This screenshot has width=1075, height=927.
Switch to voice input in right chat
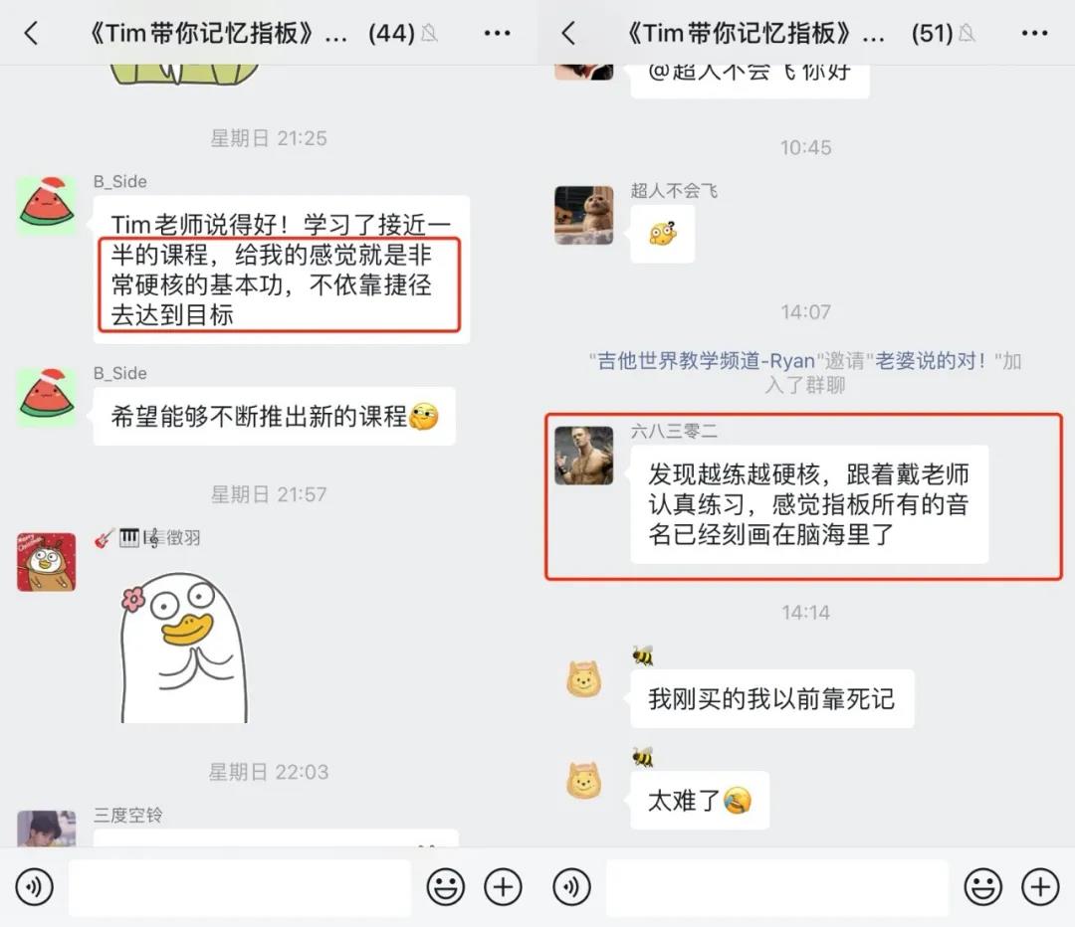(x=571, y=886)
